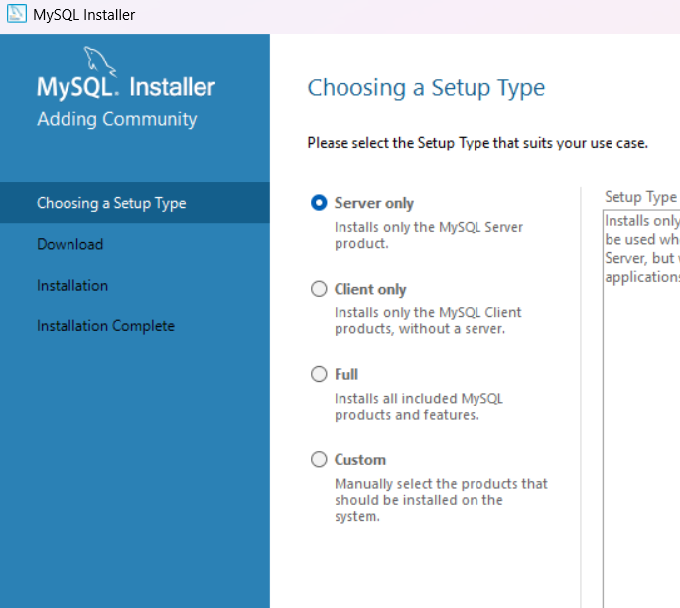Click the Setup Type description text box
The height and width of the screenshot is (608, 680).
(641, 409)
